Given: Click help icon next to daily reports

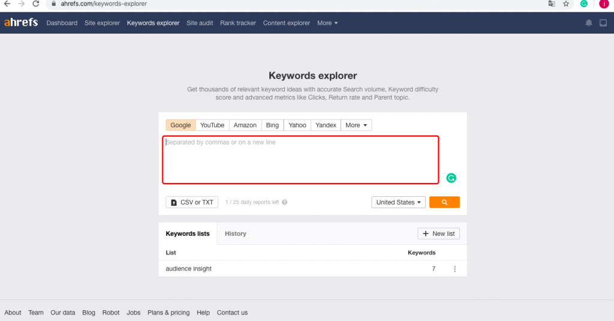Looking at the screenshot, I should click(285, 202).
